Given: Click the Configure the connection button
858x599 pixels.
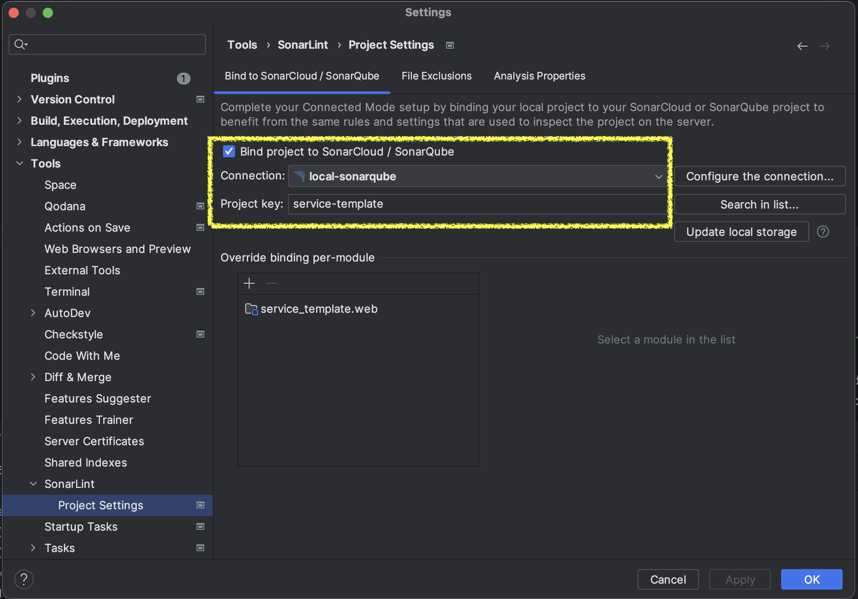Looking at the screenshot, I should pos(759,176).
